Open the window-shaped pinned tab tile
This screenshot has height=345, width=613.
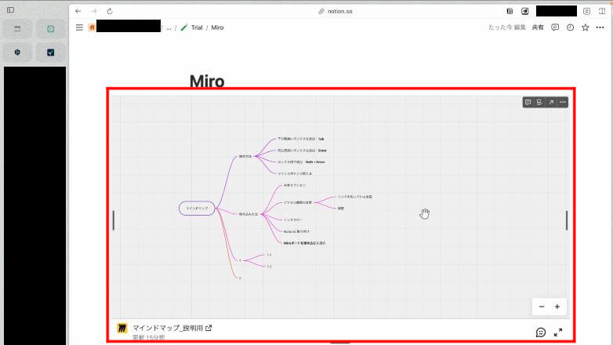coord(17,29)
